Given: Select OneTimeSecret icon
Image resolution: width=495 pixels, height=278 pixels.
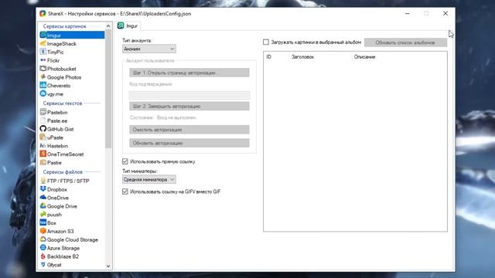Looking at the screenshot, I should 43,154.
